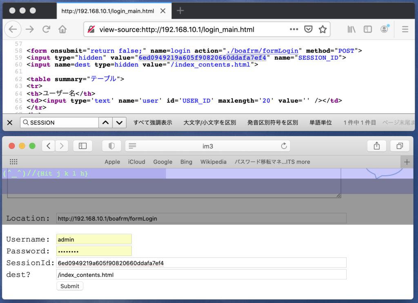Toggle Safari sidebar button

coord(82,146)
